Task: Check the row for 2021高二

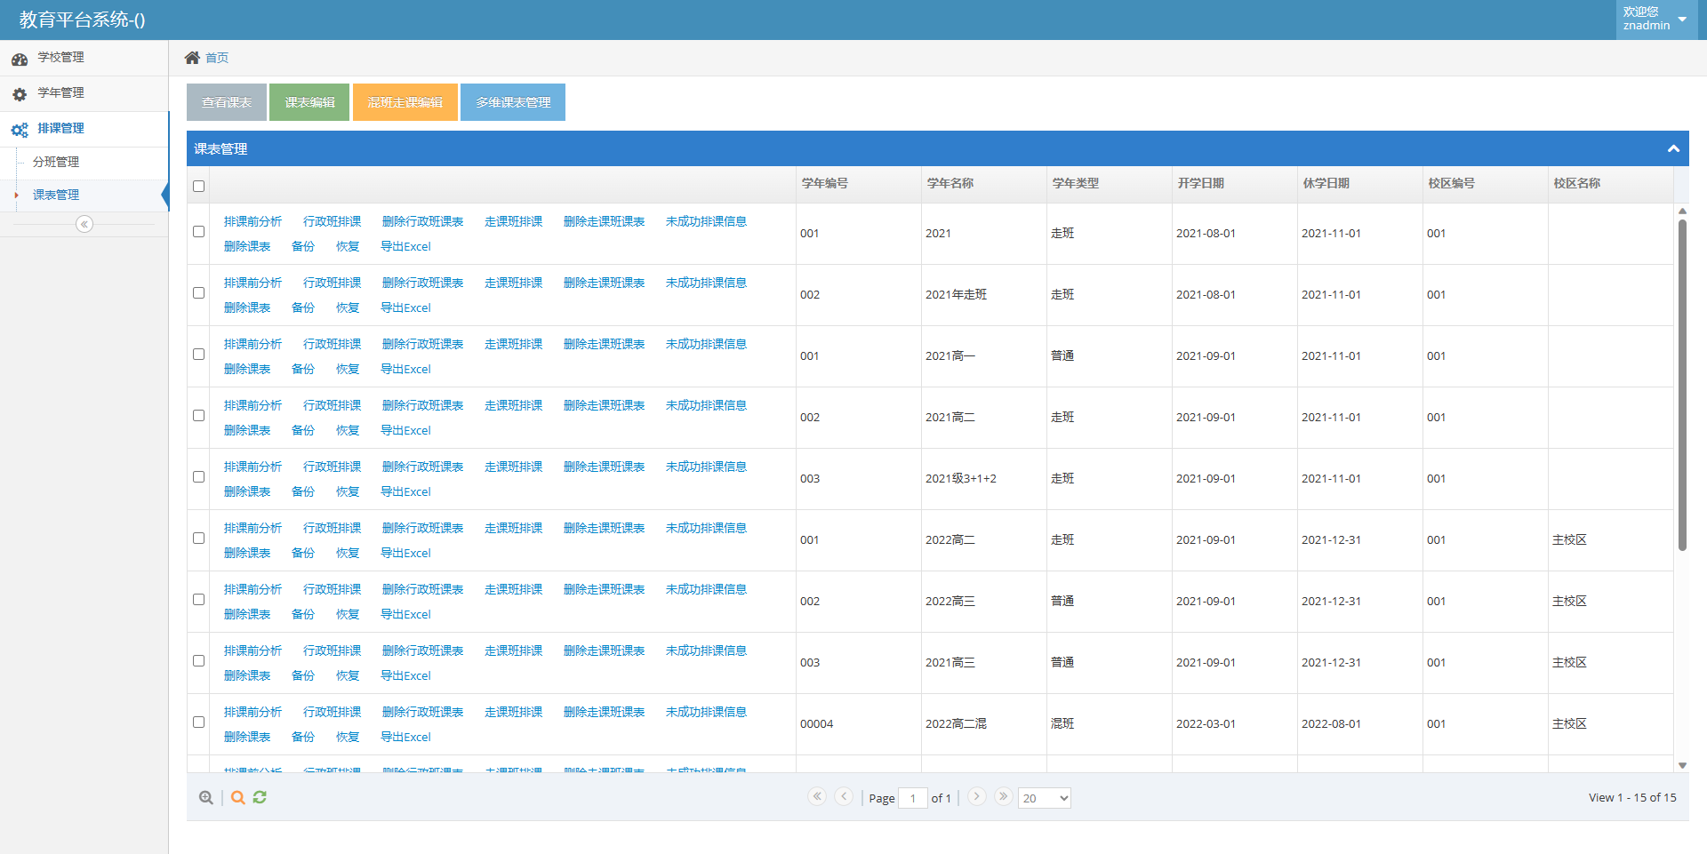Action: pos(199,415)
